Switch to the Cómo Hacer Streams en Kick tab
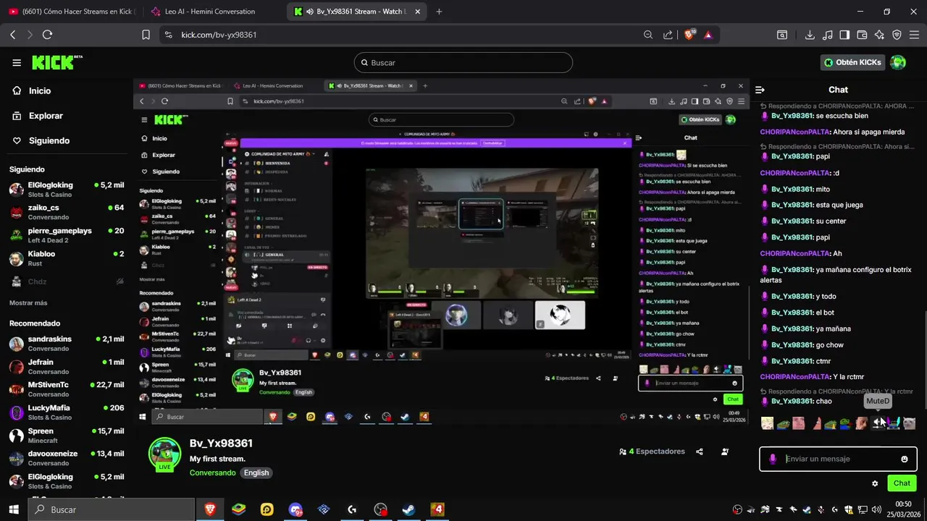 pyautogui.click(x=71, y=12)
